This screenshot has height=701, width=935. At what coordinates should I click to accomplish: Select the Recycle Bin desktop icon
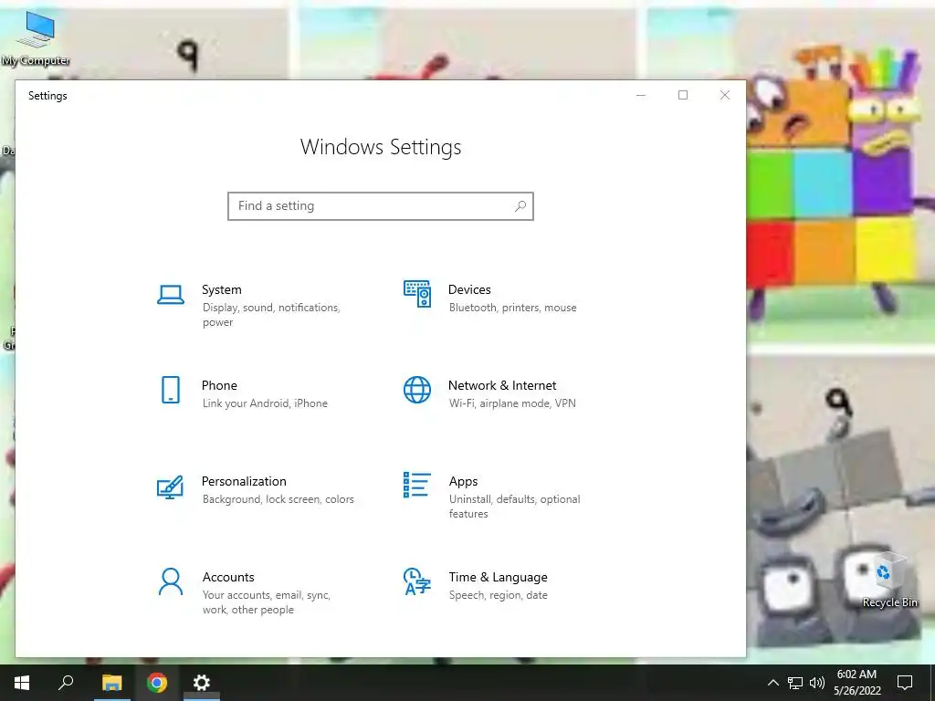(889, 580)
